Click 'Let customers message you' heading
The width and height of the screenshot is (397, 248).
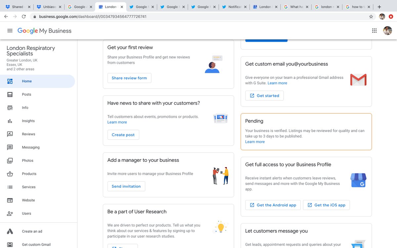(x=276, y=231)
